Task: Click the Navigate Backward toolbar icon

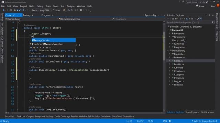Action: (x=4, y=10)
